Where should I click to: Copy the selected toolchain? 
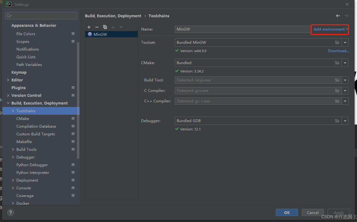[x=105, y=27]
